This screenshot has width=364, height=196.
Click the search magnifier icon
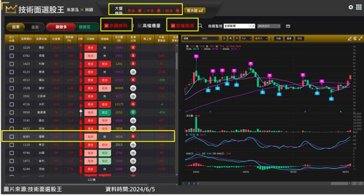[x=200, y=26]
